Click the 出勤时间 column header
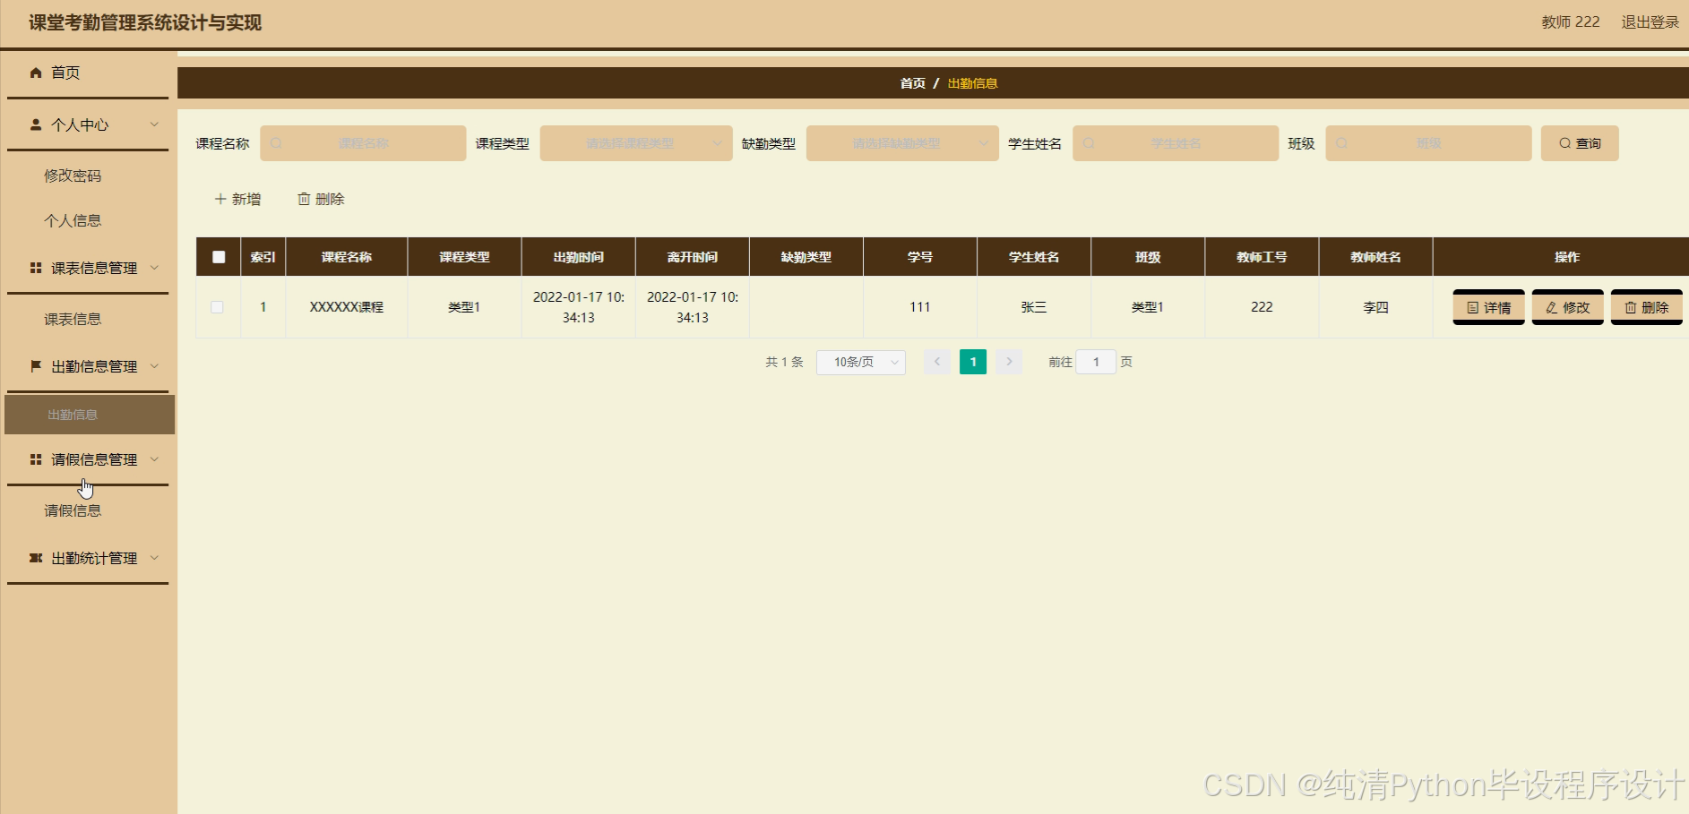 pyautogui.click(x=579, y=257)
